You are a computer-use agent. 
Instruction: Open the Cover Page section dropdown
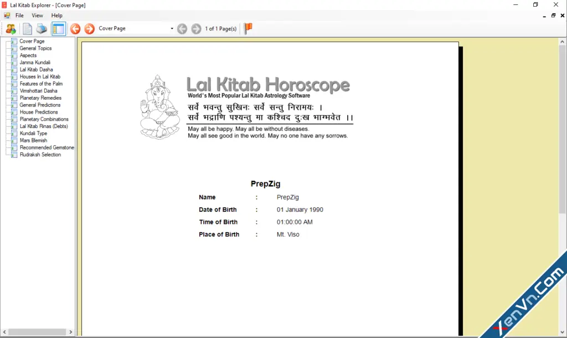(172, 29)
